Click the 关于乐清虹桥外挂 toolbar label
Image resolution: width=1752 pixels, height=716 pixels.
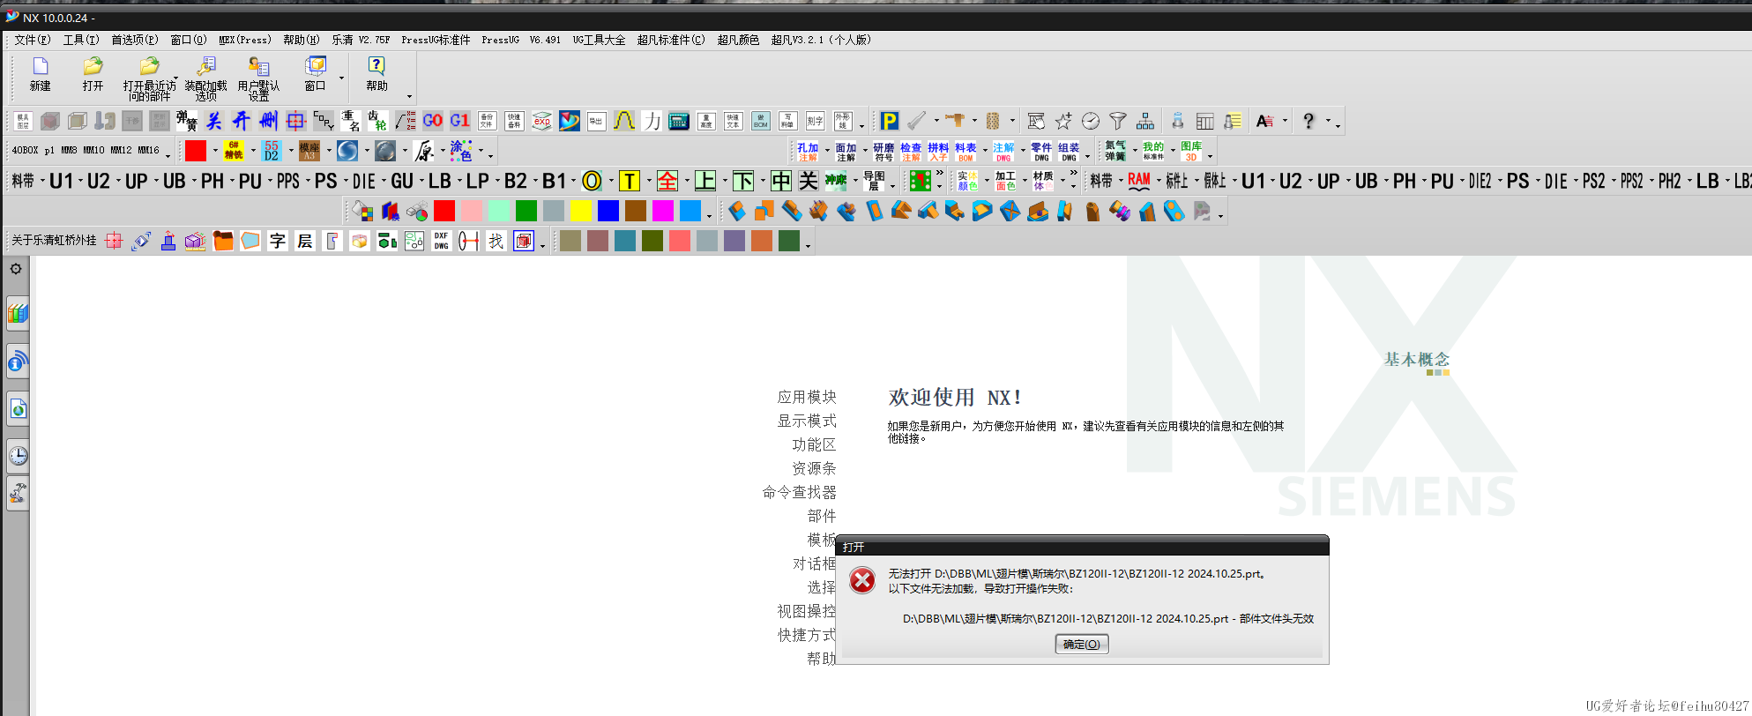[x=54, y=241]
